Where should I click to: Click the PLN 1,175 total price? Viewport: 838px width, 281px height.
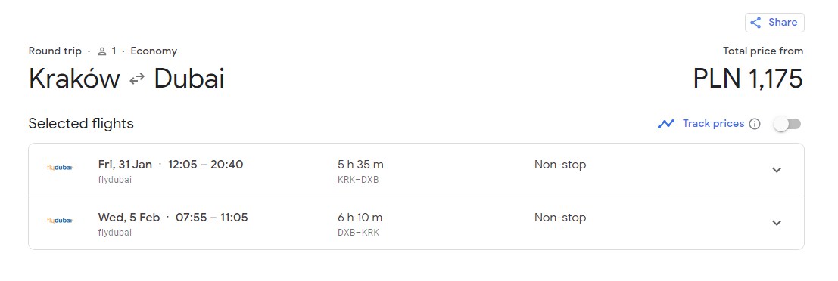(x=748, y=79)
